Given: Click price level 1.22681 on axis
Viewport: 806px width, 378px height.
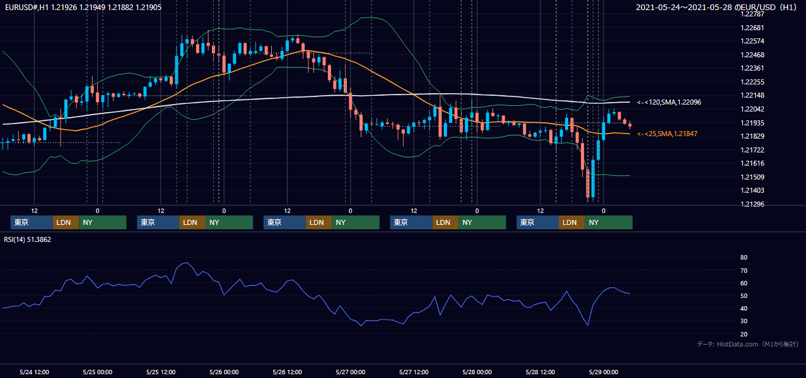Looking at the screenshot, I should (753, 28).
